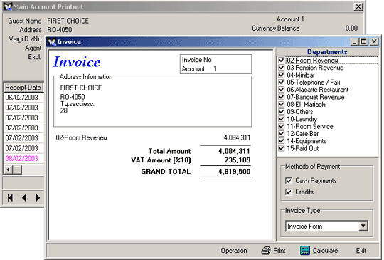Click Currency Balance value 0.00

point(351,28)
